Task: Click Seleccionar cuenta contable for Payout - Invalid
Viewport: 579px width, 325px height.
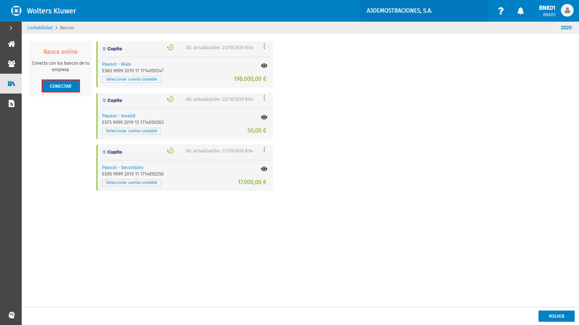Action: pyautogui.click(x=131, y=131)
